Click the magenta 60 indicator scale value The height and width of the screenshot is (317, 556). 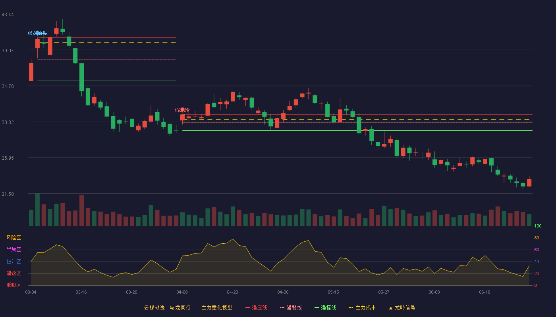537,250
